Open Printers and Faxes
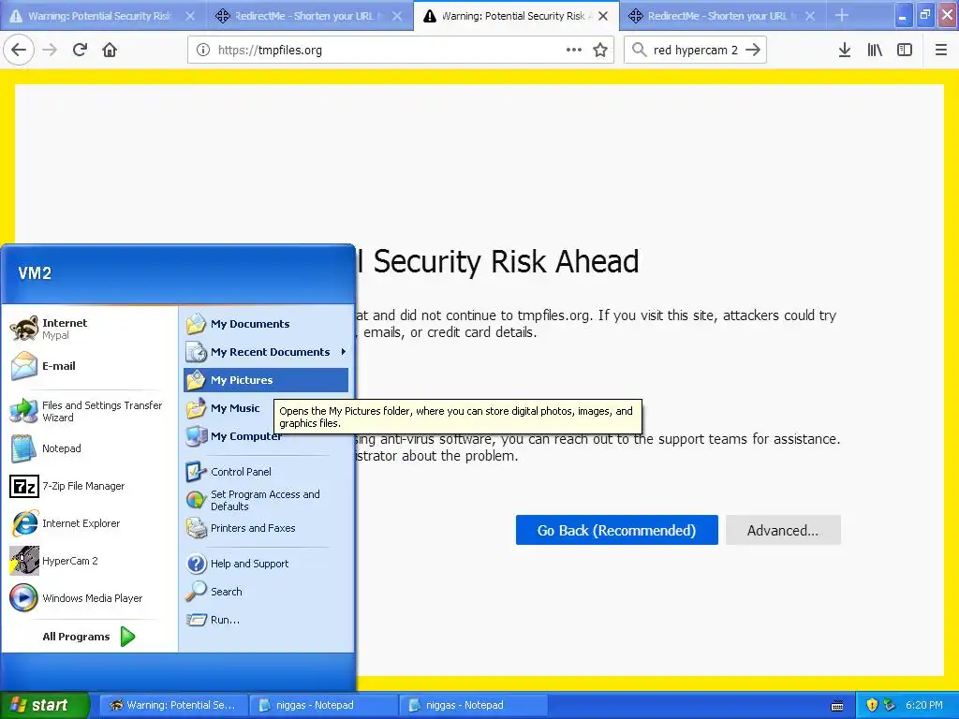959x719 pixels. [x=266, y=528]
